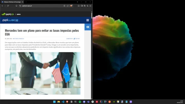Viewport: 185px width, 104px height.
Task: Bookmark this page with the bookmark icon
Action: coord(16,6)
